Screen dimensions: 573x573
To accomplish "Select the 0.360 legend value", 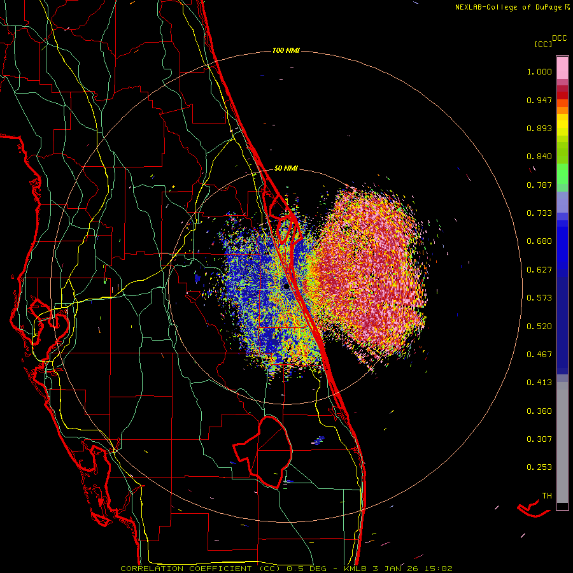I will pos(539,411).
